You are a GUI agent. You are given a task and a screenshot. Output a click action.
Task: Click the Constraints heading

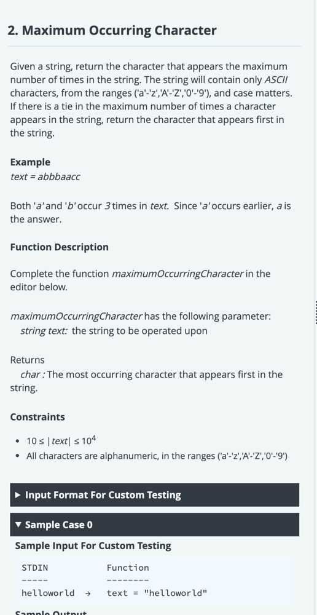click(37, 416)
